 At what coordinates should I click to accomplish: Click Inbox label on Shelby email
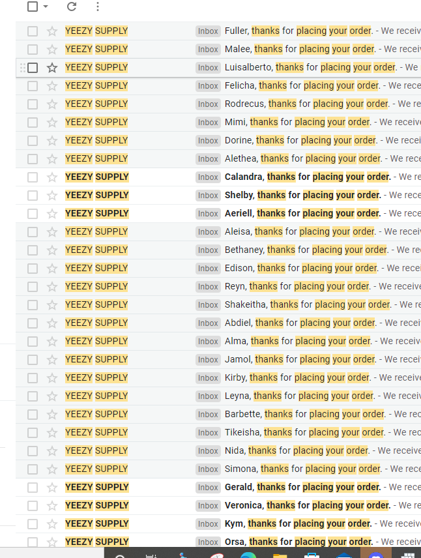click(x=208, y=196)
